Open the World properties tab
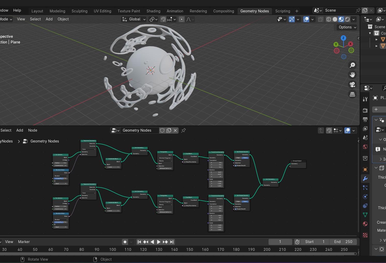The height and width of the screenshot is (263, 386). pyautogui.click(x=365, y=147)
